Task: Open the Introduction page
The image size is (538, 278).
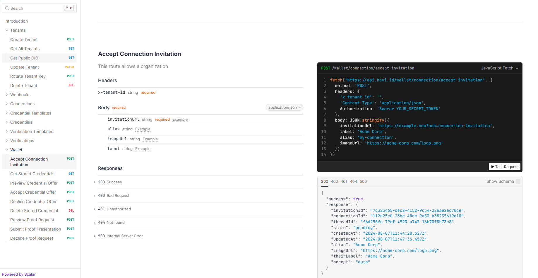Action: point(16,21)
